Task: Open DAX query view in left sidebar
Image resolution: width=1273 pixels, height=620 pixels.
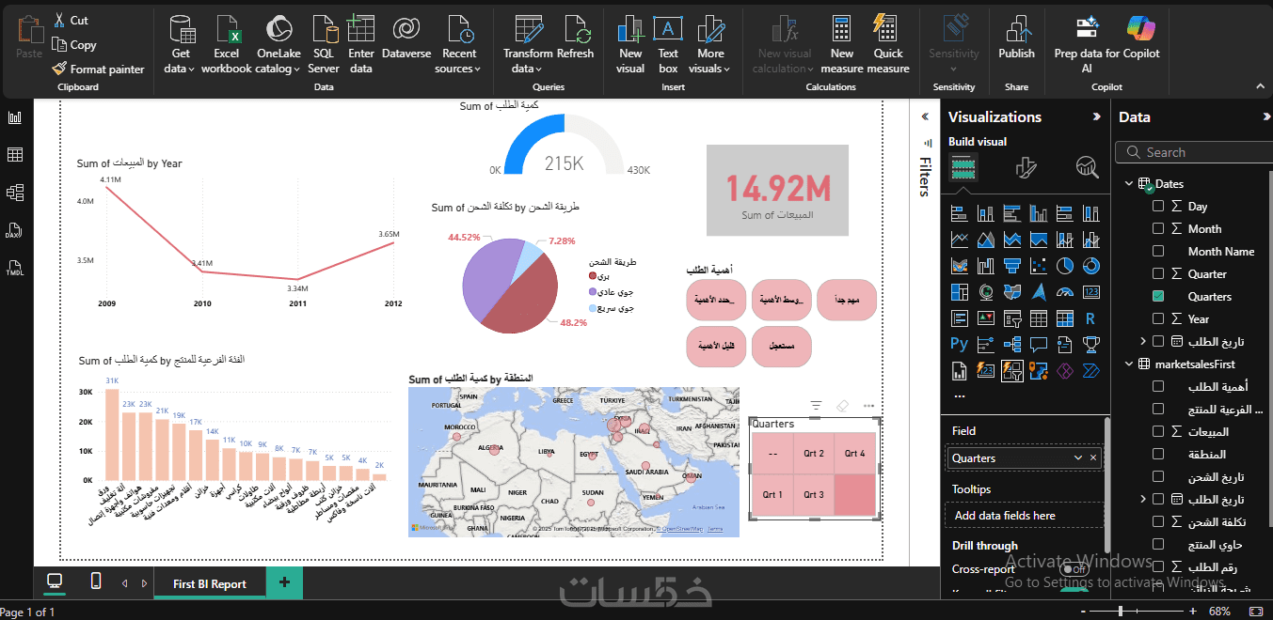Action: point(15,230)
